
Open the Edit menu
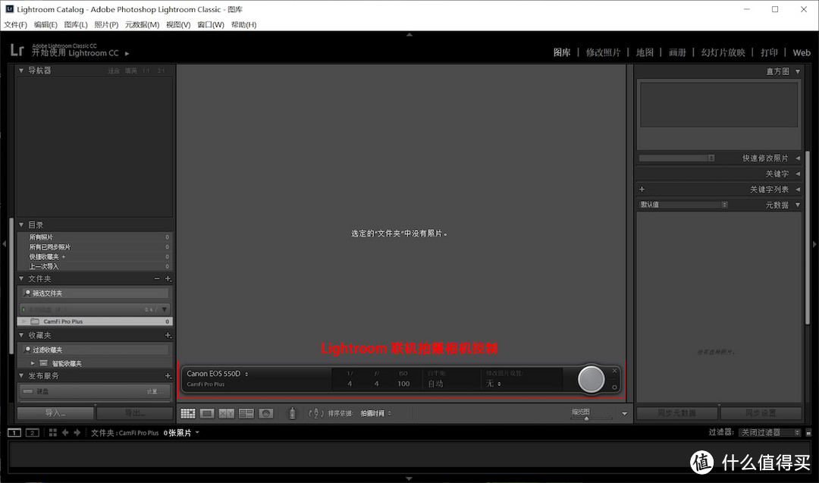[x=45, y=24]
